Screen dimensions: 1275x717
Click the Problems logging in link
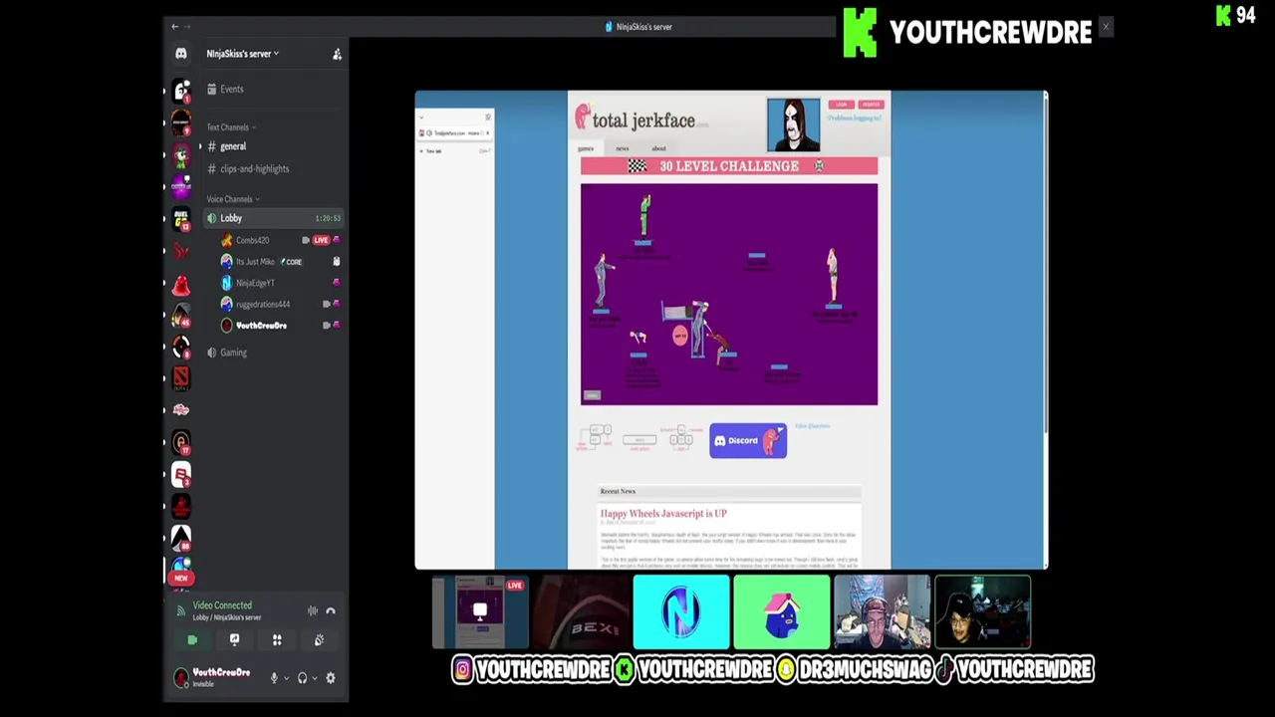click(855, 118)
